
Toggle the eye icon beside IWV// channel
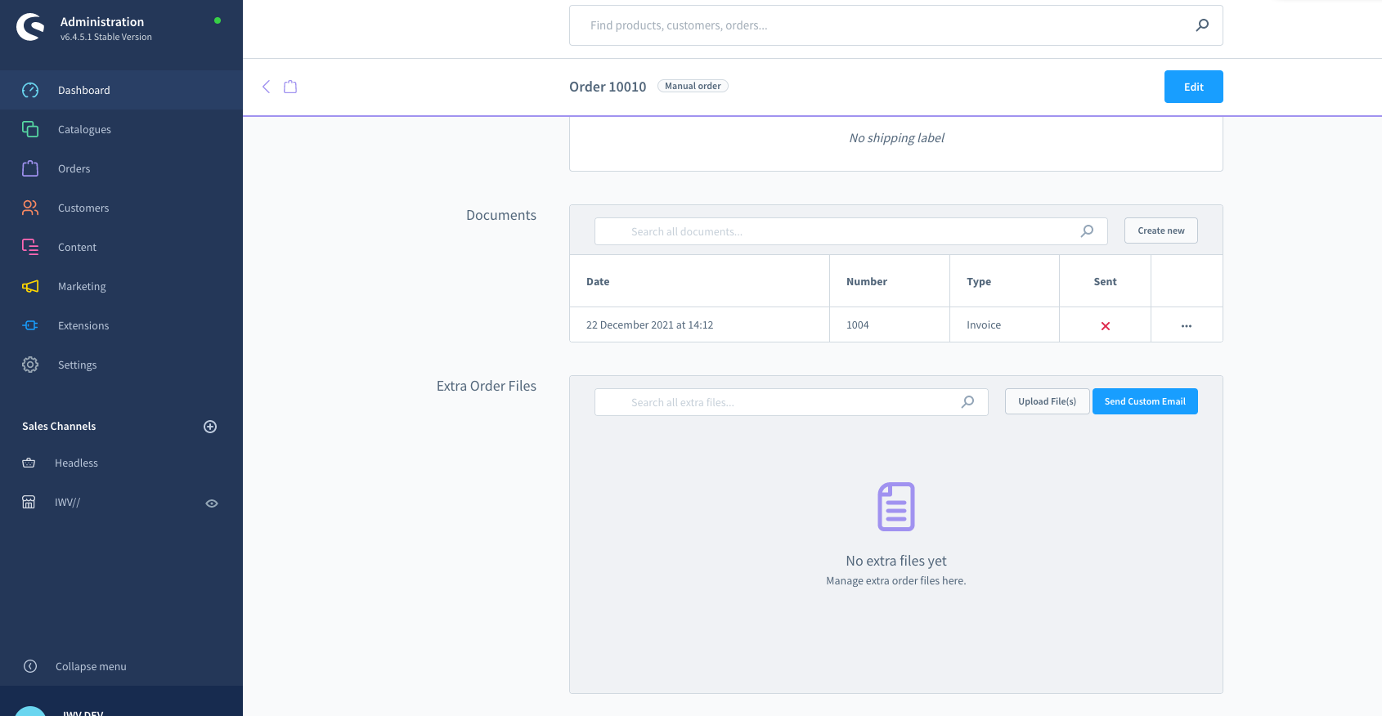(x=212, y=503)
